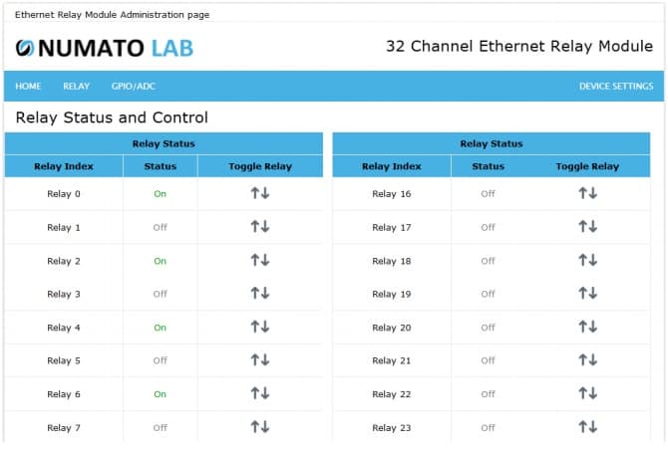
Task: Toggle Relay 0 with its arrows icon
Action: pos(260,193)
